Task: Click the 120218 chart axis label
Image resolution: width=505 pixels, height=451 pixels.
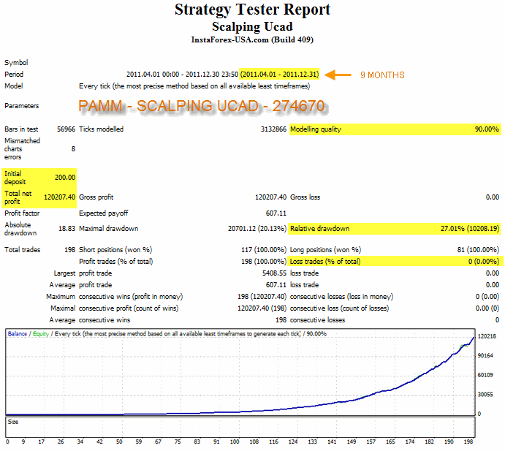Action: point(487,336)
